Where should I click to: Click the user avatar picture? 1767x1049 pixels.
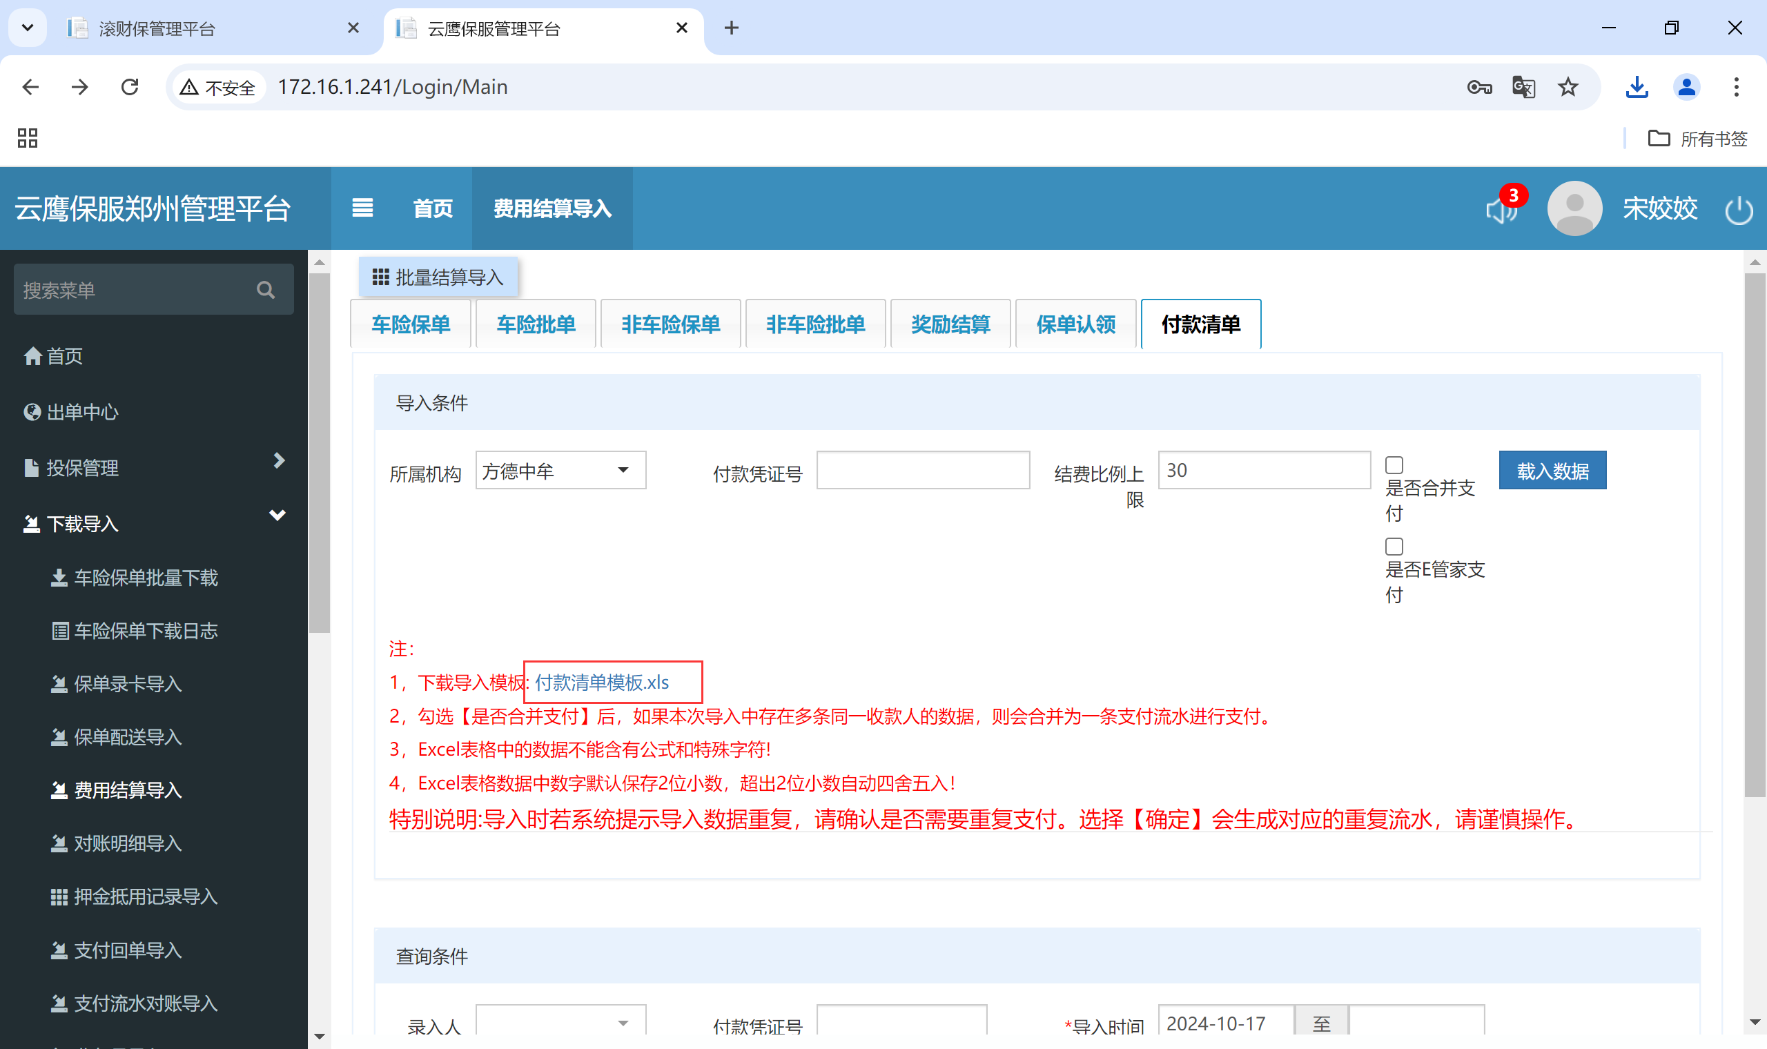[x=1574, y=208]
